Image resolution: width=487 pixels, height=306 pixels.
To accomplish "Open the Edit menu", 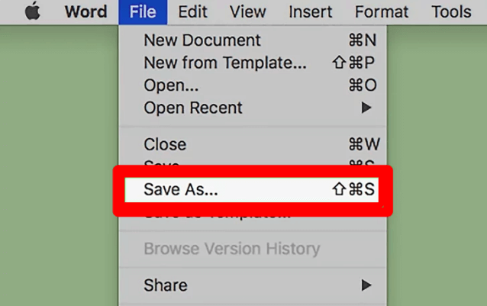I will click(193, 11).
